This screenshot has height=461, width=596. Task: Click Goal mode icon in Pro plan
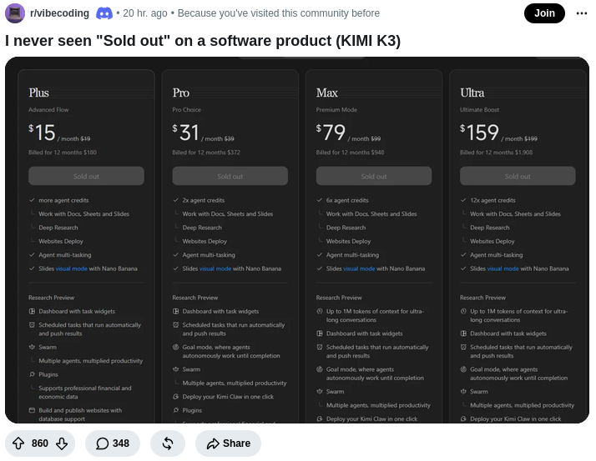[175, 347]
